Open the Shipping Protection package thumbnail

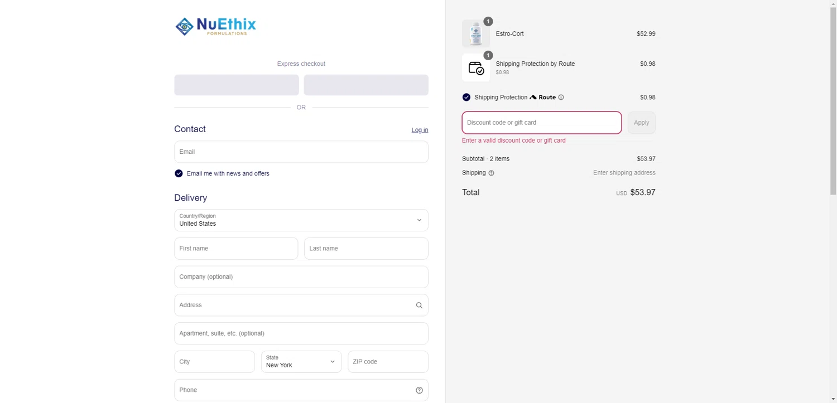click(x=476, y=67)
